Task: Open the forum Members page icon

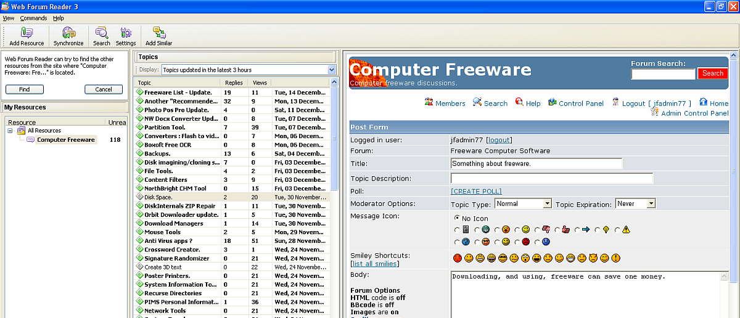Action: point(429,102)
